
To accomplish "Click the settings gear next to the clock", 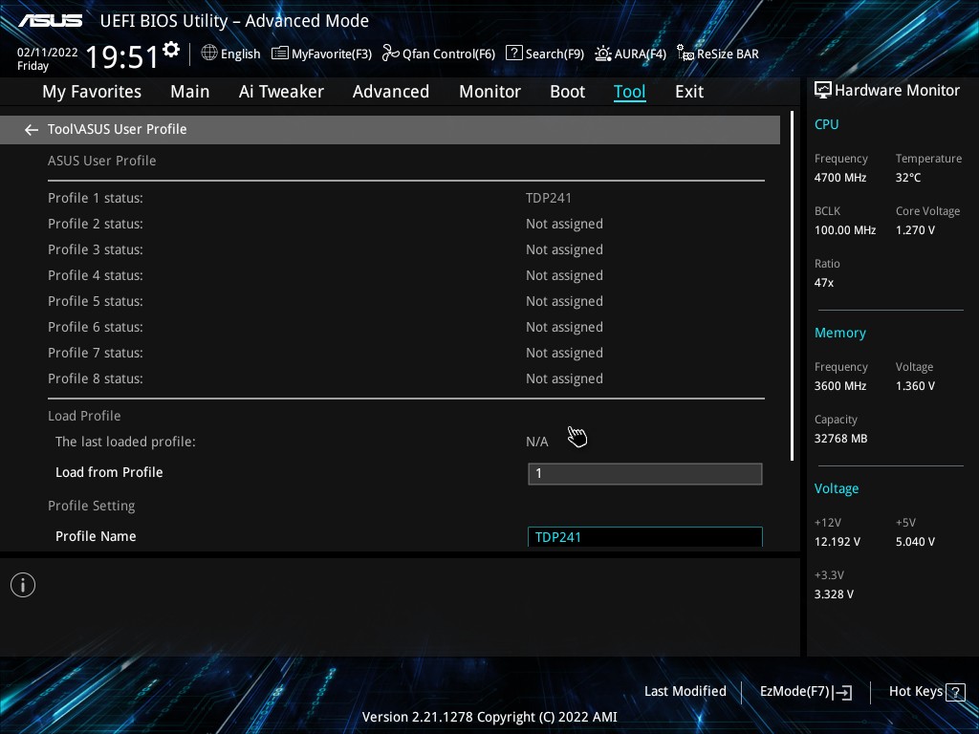I will tap(171, 50).
